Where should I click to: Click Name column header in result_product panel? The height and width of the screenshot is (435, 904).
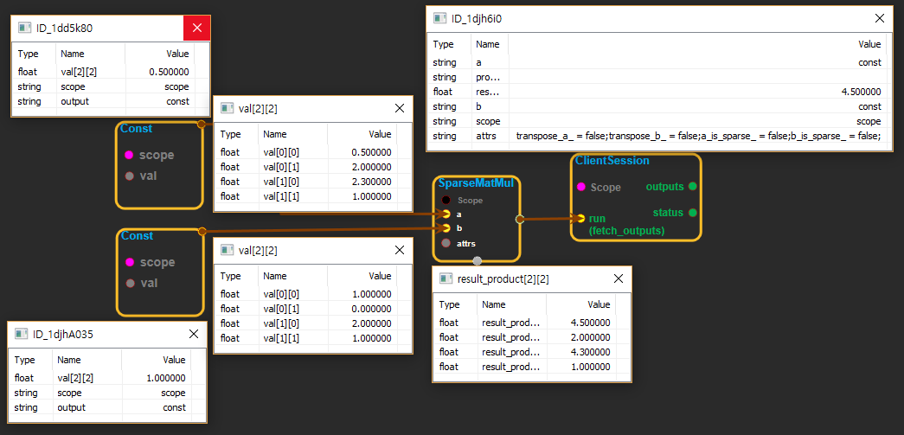coord(493,304)
